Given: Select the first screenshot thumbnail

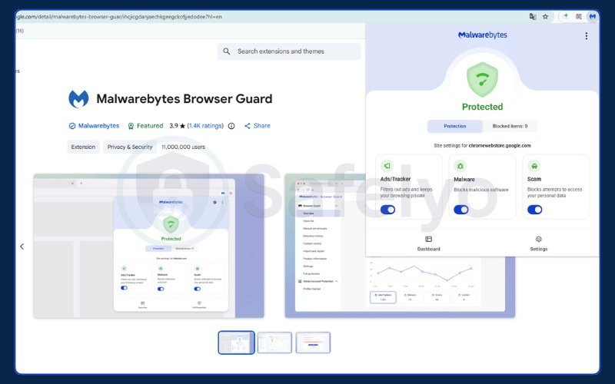Looking at the screenshot, I should point(236,343).
